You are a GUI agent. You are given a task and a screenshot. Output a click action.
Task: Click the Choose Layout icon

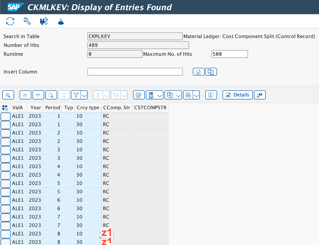coord(188,95)
